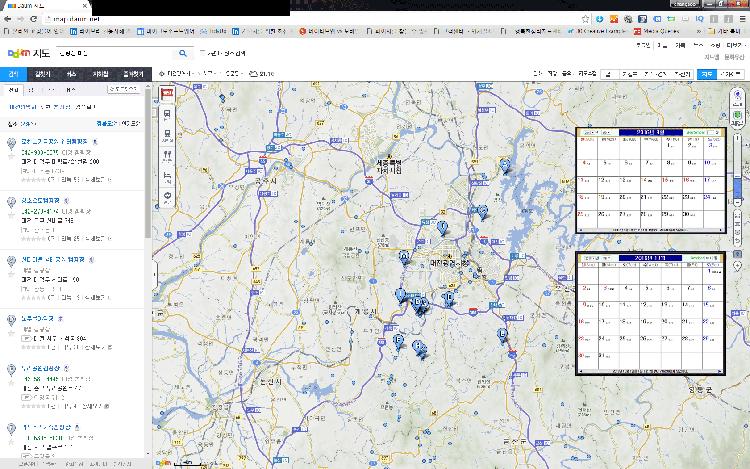Expand the 대전광역시 region dropdown
This screenshot has height=469, width=750.
point(181,74)
